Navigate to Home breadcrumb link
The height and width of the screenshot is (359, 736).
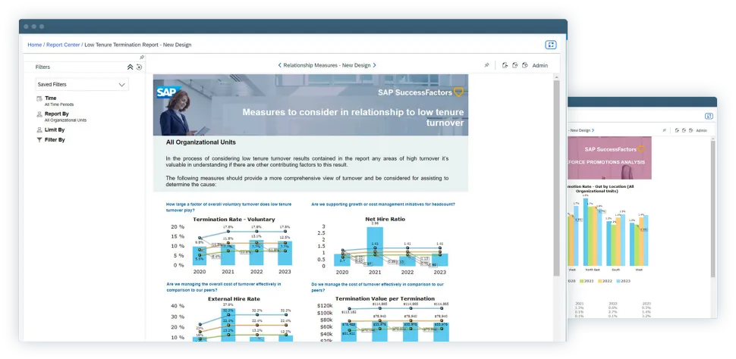tap(35, 45)
